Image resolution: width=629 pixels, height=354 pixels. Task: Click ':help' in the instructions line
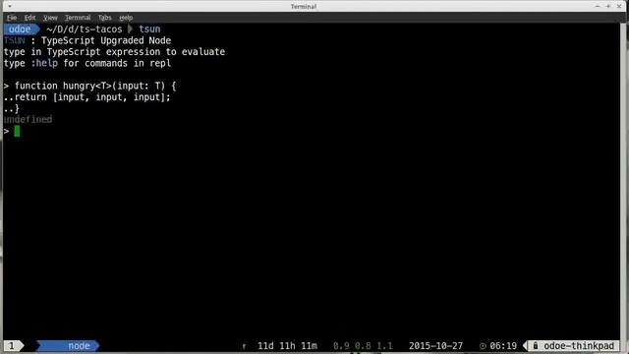coord(44,63)
